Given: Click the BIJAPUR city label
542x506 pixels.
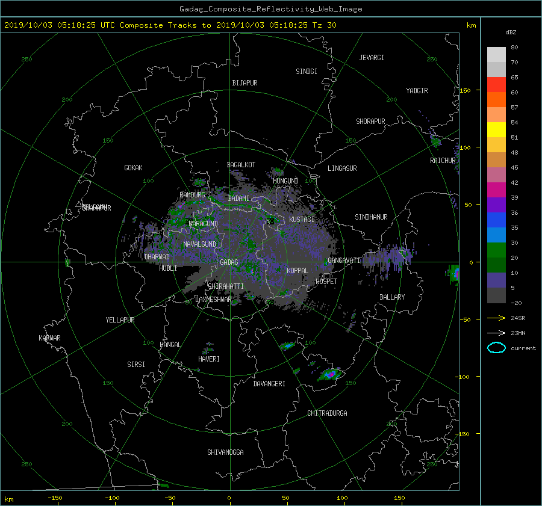Looking at the screenshot, I should [x=245, y=83].
